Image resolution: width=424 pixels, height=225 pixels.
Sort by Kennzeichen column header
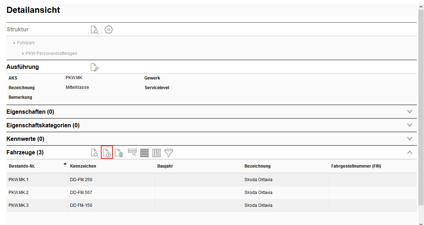pyautogui.click(x=83, y=166)
